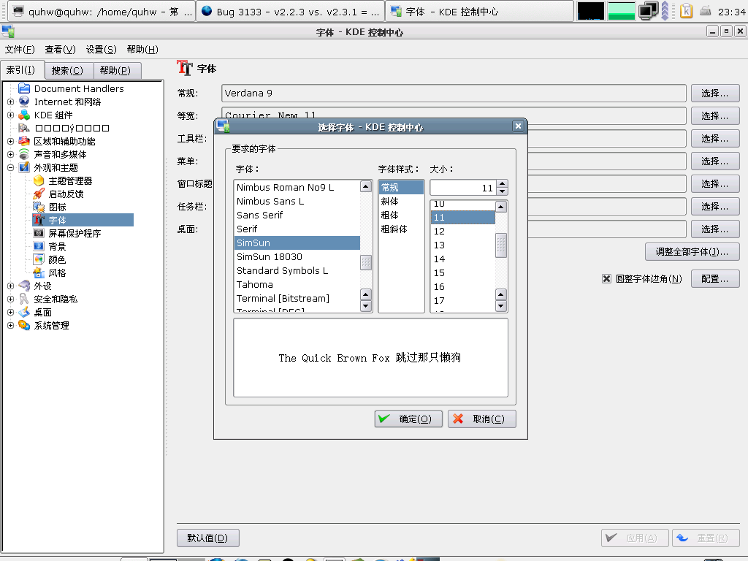
Task: Select Tahoma in the font list
Action: [255, 284]
